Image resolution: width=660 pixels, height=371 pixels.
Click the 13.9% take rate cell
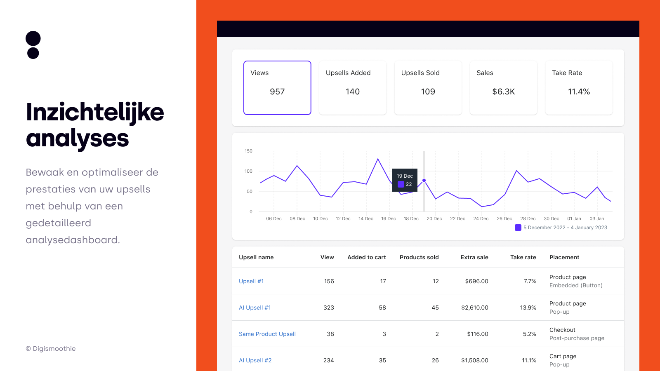click(x=528, y=308)
